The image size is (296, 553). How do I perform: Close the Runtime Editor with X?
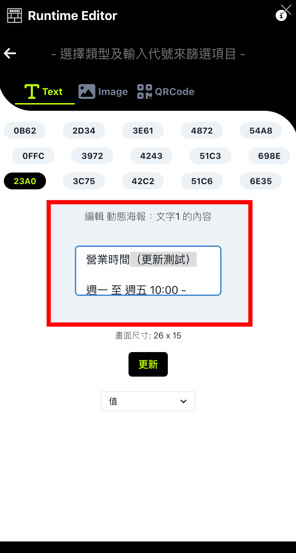(x=286, y=9)
